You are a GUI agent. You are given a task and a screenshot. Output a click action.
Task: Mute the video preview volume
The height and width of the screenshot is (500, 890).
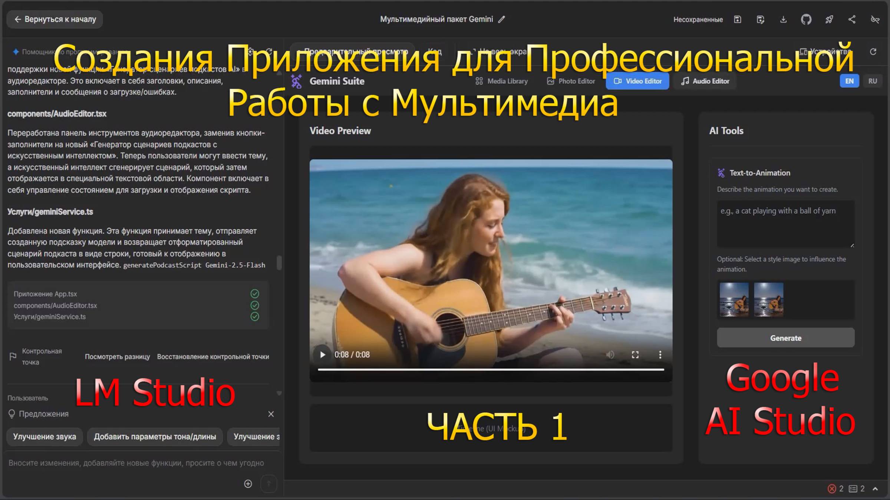tap(610, 354)
